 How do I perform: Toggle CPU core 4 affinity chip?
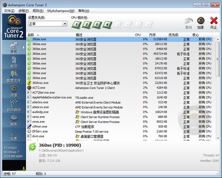(x=107, y=25)
